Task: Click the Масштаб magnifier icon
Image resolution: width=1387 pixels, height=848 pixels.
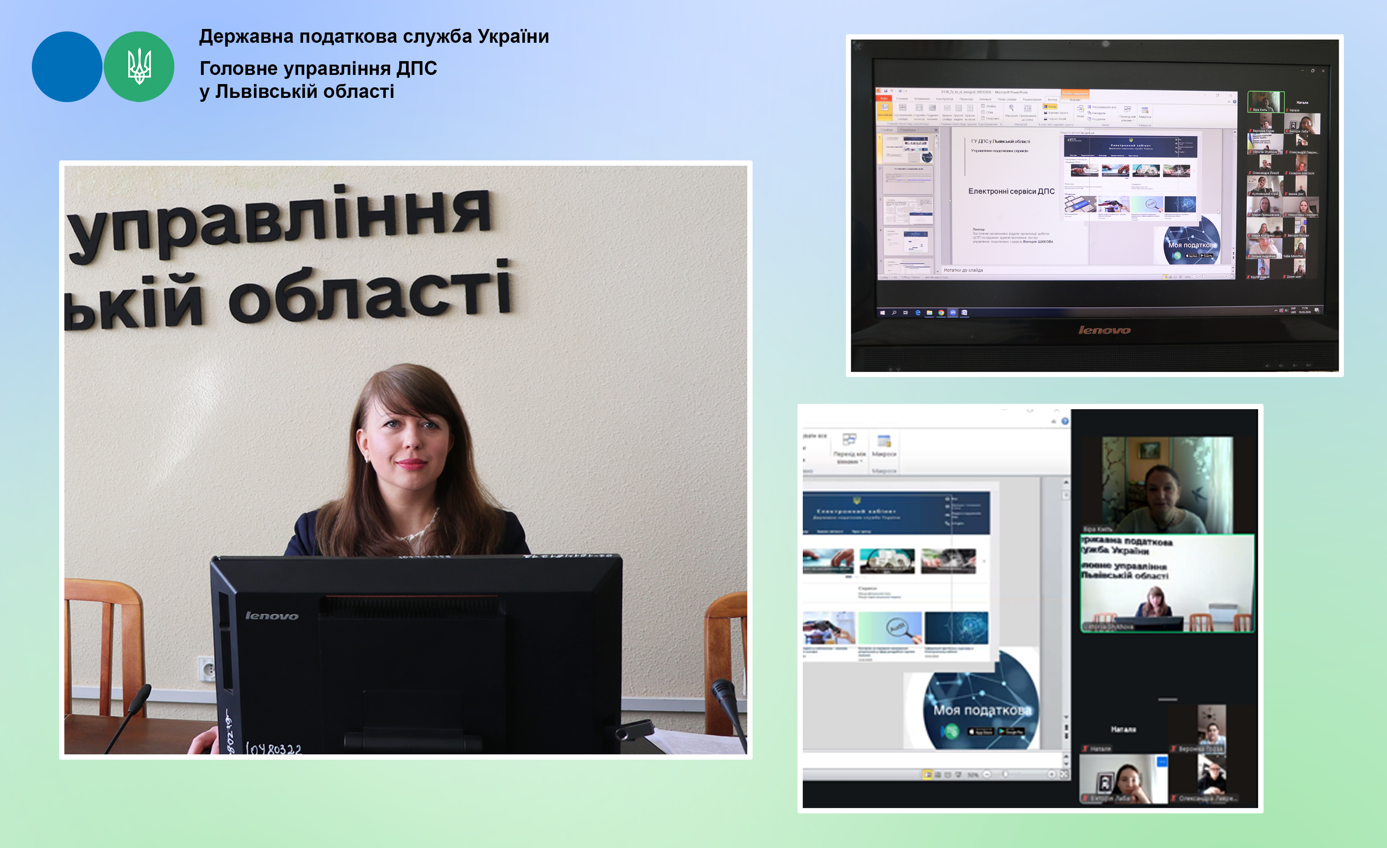Action: point(1011,108)
